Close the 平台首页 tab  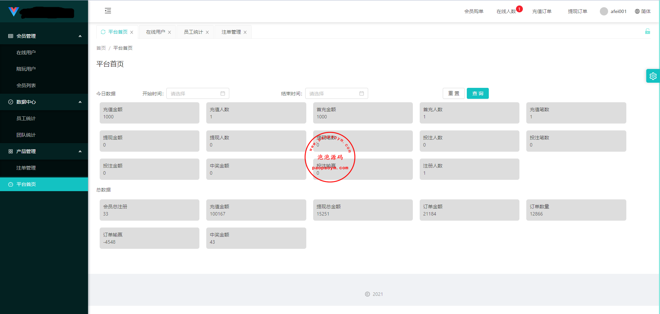click(x=132, y=32)
